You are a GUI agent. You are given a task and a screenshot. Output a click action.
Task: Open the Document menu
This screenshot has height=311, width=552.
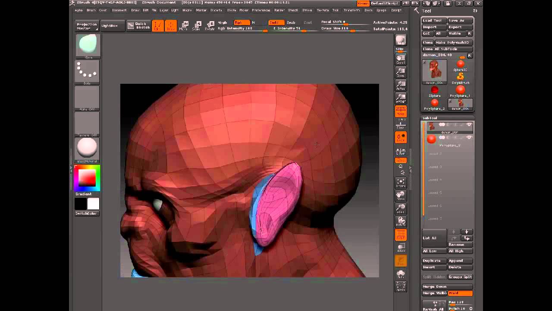coord(119,10)
